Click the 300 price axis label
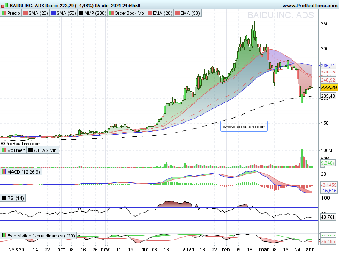The height and width of the screenshot is (254, 339). [325, 49]
